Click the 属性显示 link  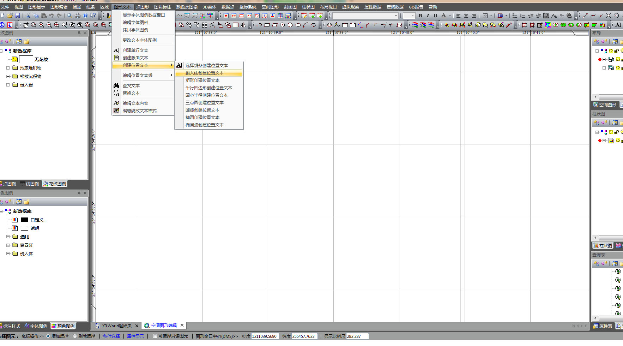coord(135,336)
